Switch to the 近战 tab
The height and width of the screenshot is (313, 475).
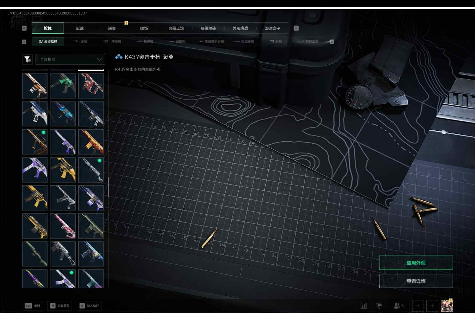pyautogui.click(x=80, y=28)
